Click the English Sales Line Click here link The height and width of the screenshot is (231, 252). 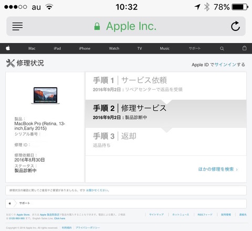60,218
